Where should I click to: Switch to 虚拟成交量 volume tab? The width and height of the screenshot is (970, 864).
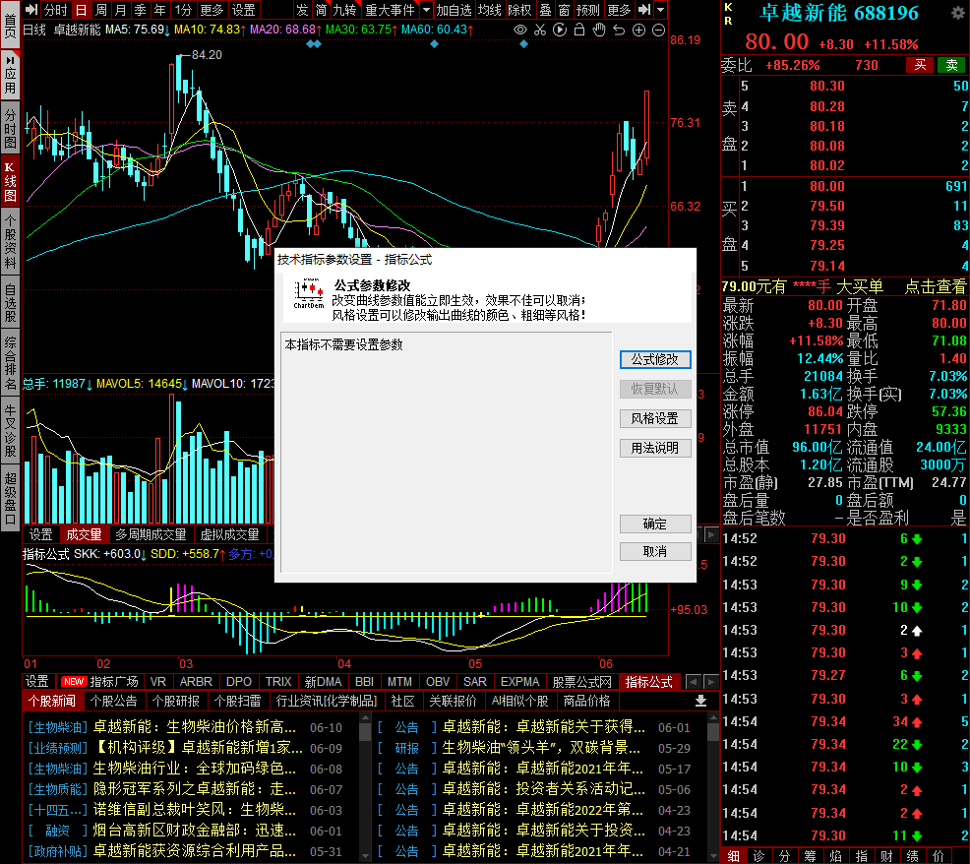click(x=229, y=534)
